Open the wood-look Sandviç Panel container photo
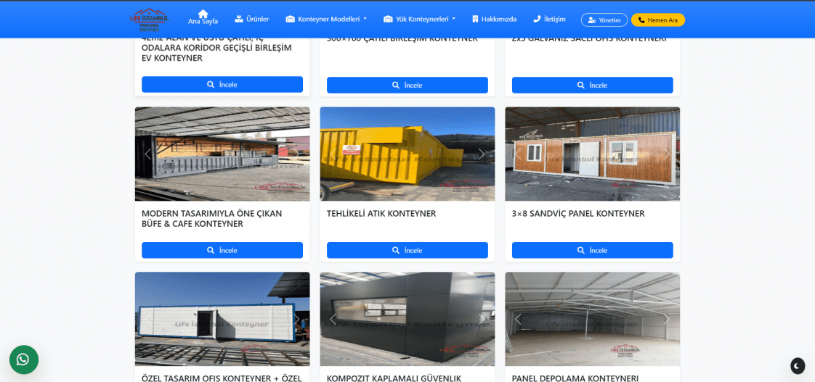Screen dimensions: 815x382 [593, 154]
